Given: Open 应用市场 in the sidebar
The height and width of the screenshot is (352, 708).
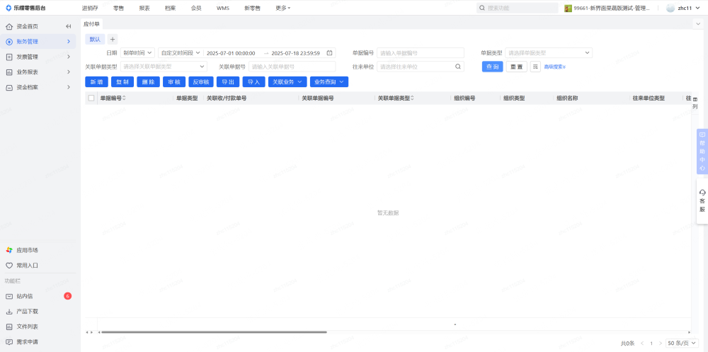Looking at the screenshot, I should (27, 250).
